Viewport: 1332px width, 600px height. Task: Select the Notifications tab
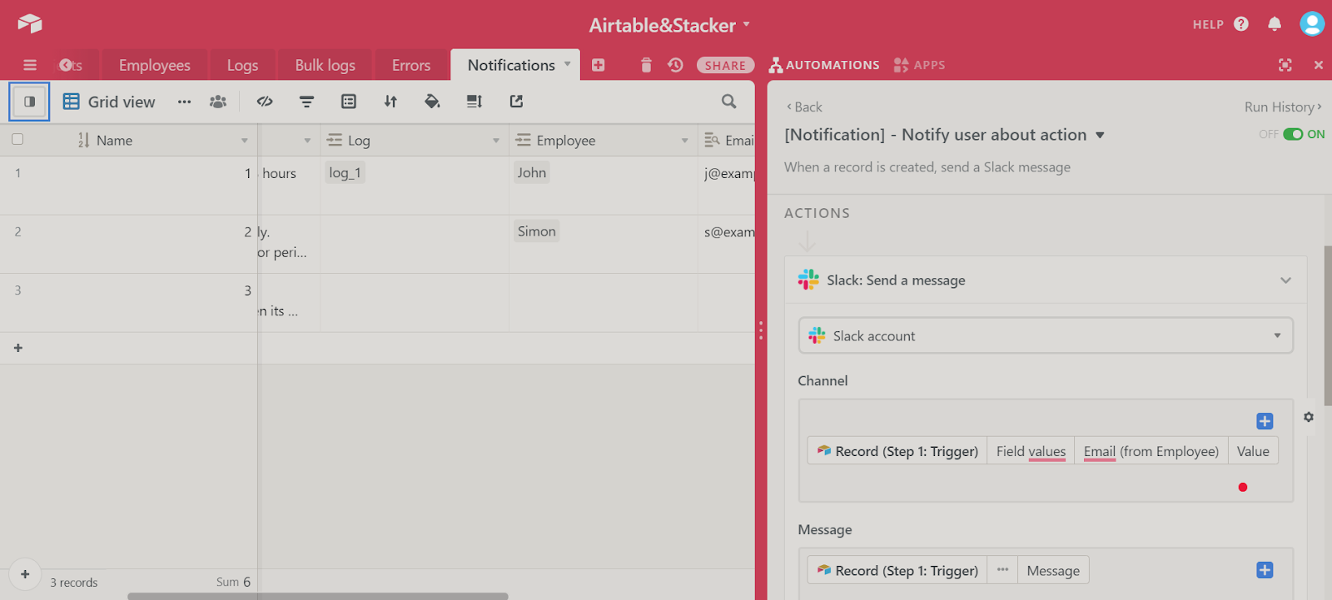click(x=511, y=65)
